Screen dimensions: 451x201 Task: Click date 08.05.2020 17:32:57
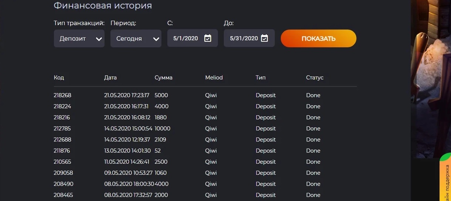pos(128,195)
